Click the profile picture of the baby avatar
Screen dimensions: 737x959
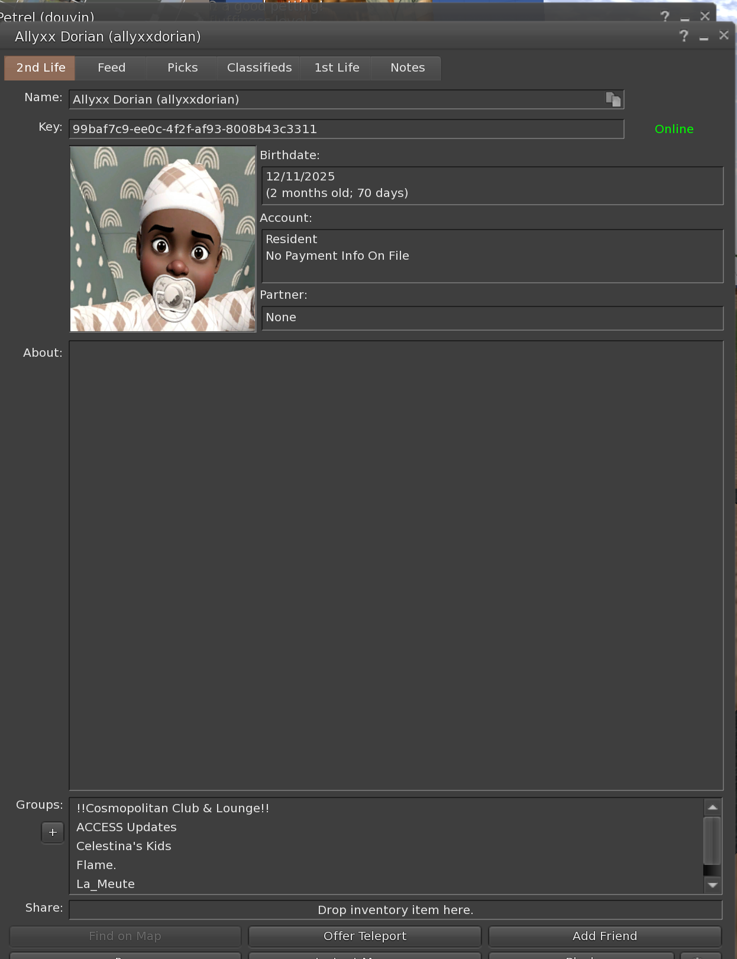tap(163, 239)
